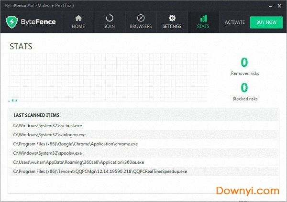Screen dimensions: 287x202
Task: Select the STATS tab label
Action: 203,26
